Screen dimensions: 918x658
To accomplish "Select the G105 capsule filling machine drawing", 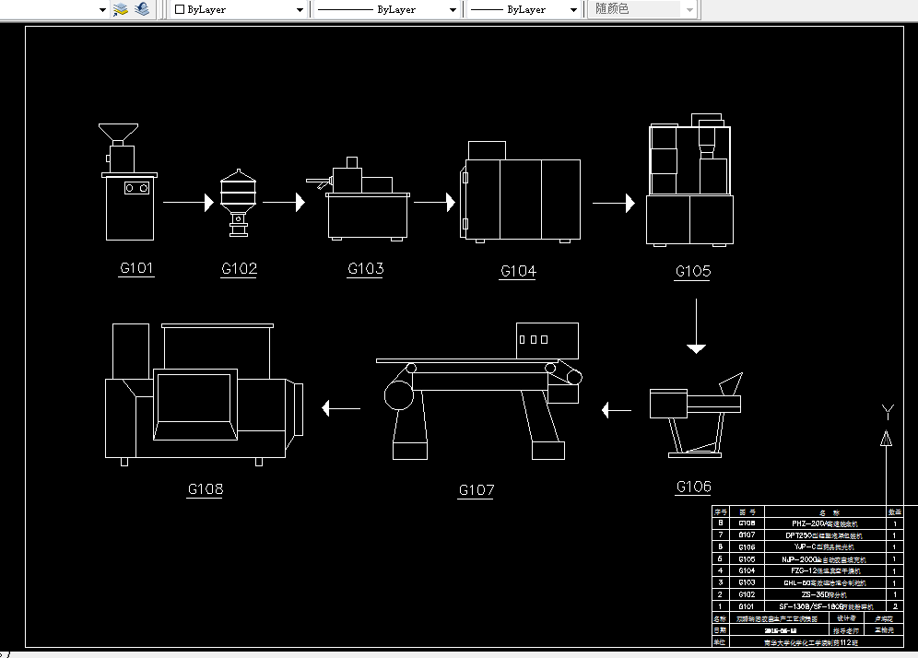I will tap(689, 180).
